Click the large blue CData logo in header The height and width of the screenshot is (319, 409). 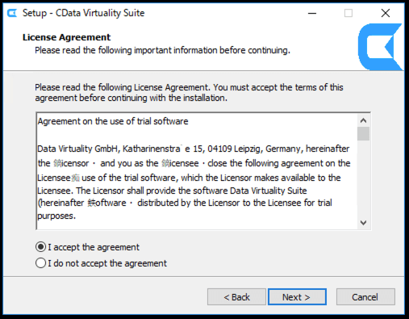[x=380, y=47]
